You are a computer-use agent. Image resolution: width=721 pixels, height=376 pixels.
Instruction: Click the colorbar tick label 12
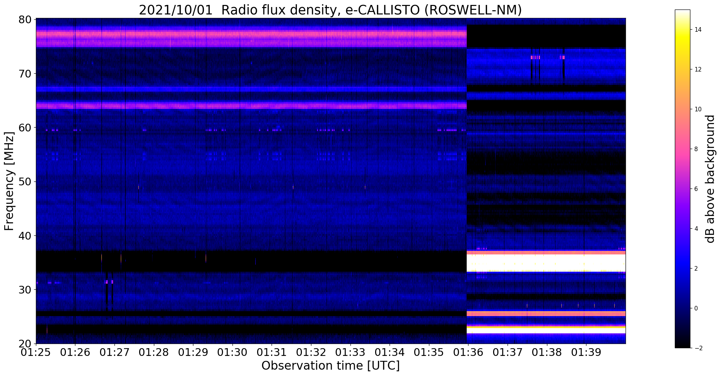pyautogui.click(x=697, y=69)
